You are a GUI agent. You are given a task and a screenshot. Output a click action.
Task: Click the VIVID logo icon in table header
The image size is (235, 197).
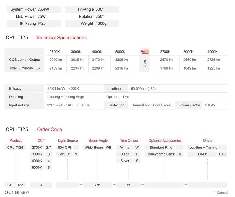pos(144,52)
